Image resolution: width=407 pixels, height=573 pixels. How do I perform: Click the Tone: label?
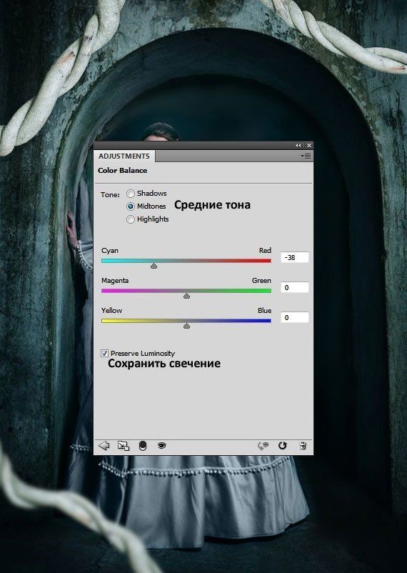pyautogui.click(x=110, y=195)
